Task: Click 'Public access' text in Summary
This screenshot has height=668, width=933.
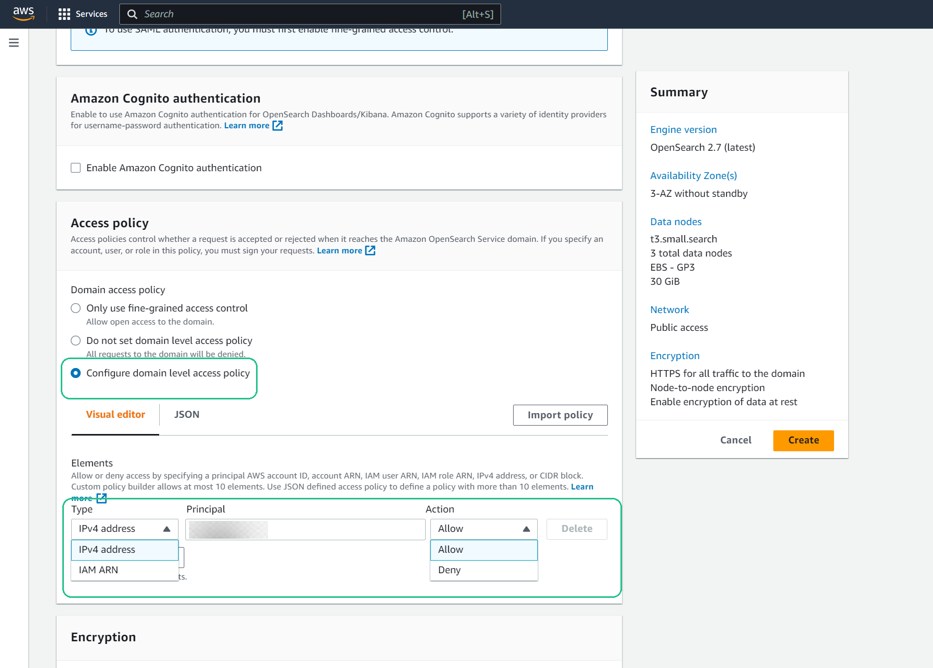Action: pos(679,328)
